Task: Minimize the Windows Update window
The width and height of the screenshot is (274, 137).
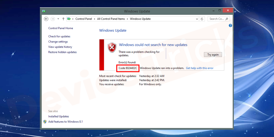Action: [x=213, y=10]
